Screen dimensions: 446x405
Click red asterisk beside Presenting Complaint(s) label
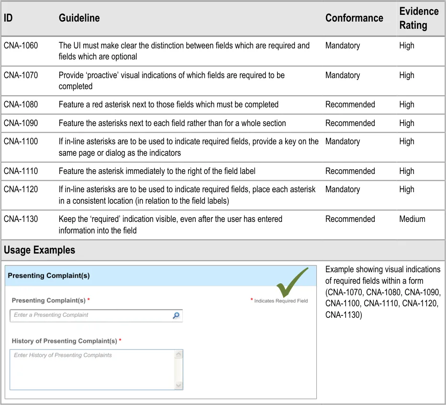(89, 300)
